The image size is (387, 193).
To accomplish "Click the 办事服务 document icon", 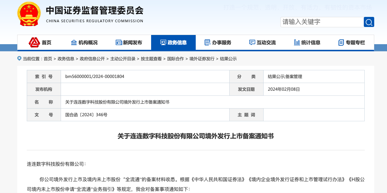I will point(208,42).
